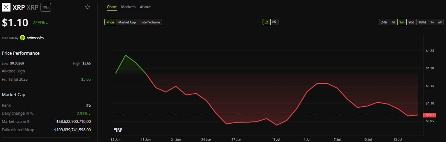Set chart range to 1y

point(432,22)
